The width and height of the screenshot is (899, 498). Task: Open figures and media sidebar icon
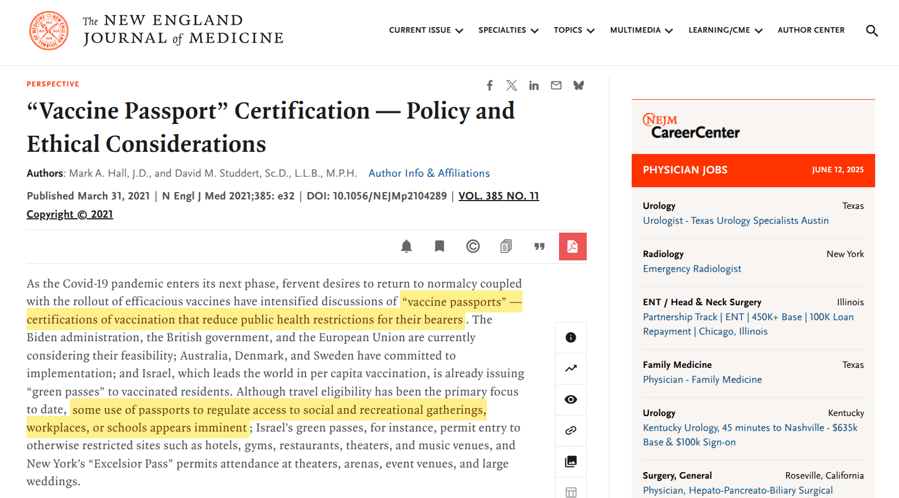tap(571, 461)
